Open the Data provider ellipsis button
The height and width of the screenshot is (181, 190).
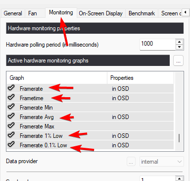131,162
